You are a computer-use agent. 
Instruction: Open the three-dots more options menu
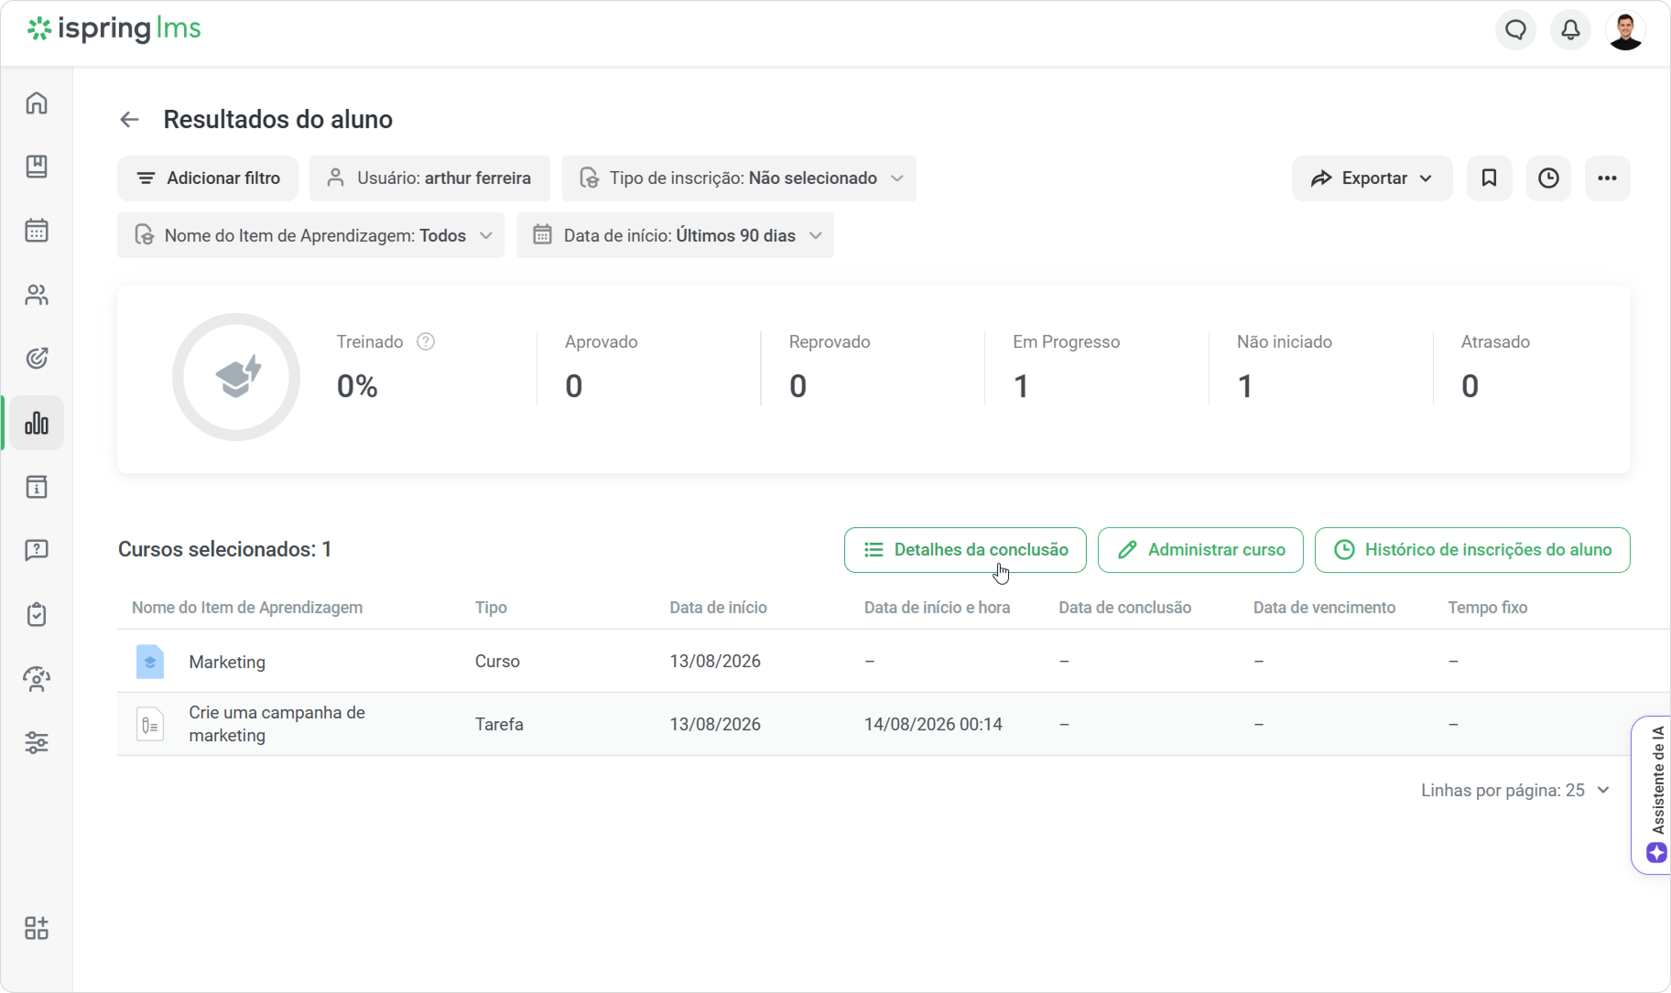tap(1607, 178)
